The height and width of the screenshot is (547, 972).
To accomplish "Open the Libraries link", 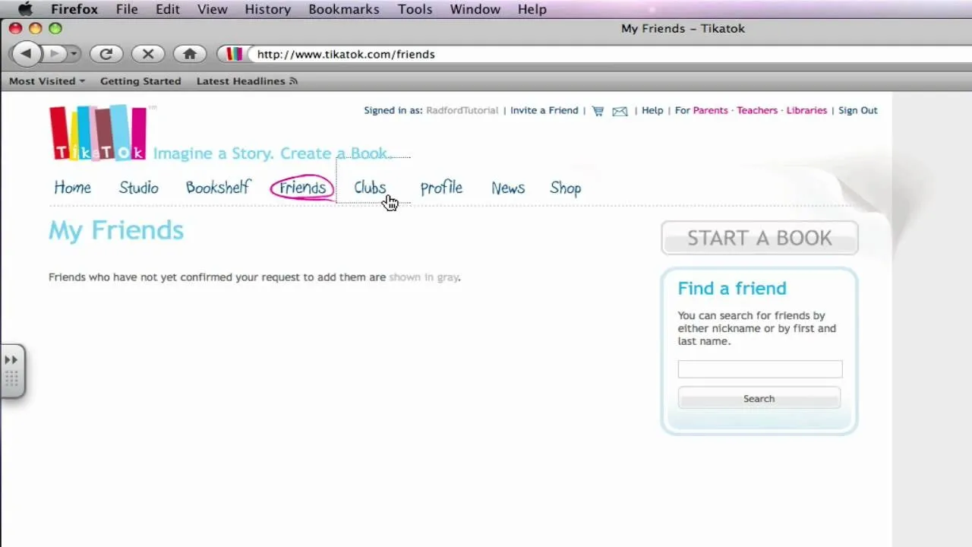I will [x=806, y=110].
